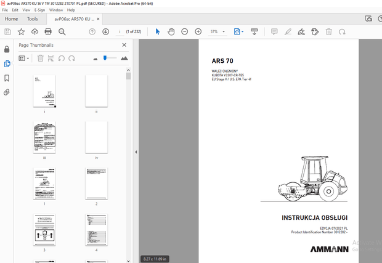This screenshot has width=382, height=263.
Task: Select the page iii thumbnail
Action: click(44, 137)
